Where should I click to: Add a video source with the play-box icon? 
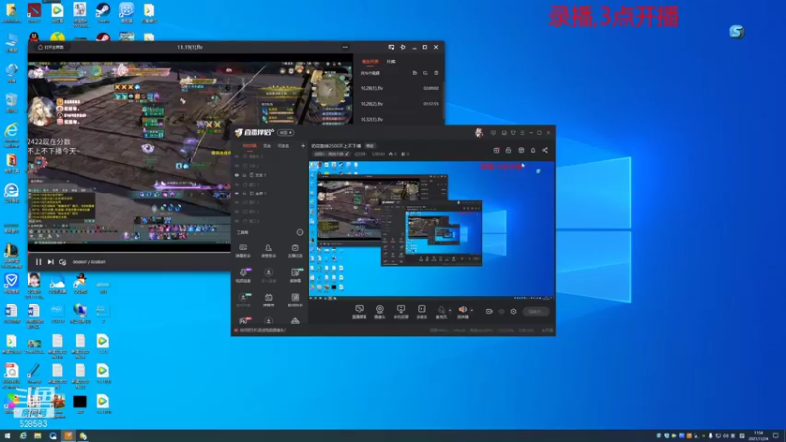[421, 312]
